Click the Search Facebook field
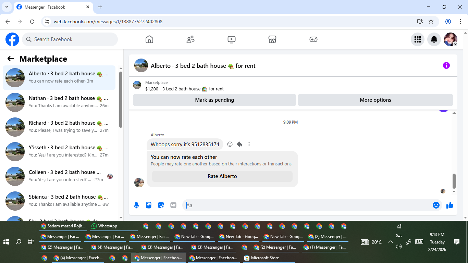468x263 pixels. tap(70, 39)
